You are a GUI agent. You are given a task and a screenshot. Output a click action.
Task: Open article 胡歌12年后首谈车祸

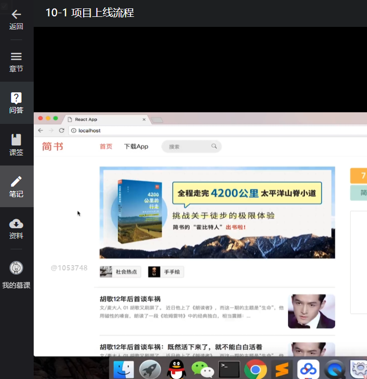(x=130, y=299)
